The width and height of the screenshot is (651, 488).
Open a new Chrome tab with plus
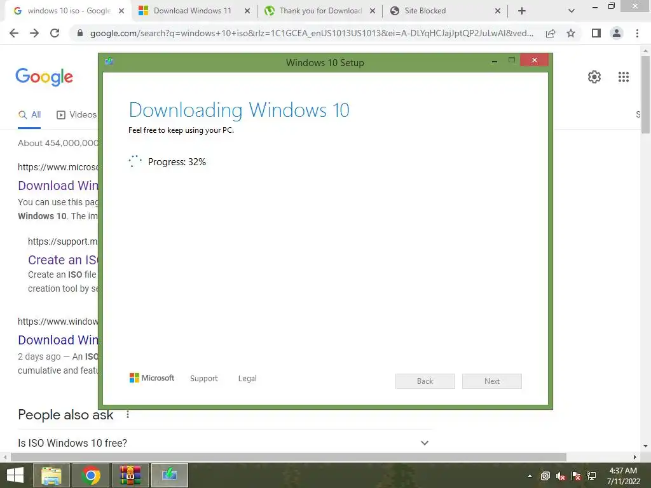522,11
